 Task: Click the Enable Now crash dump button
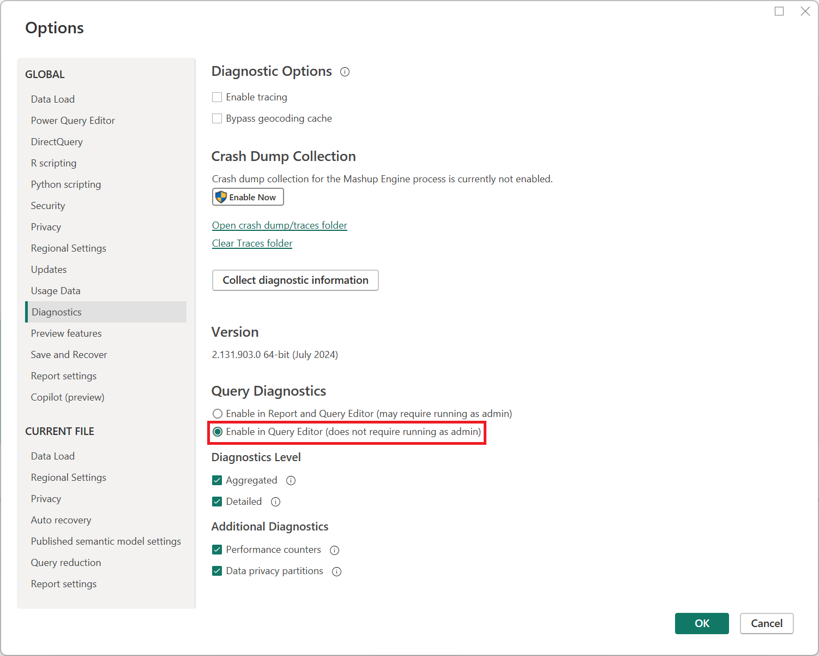(248, 197)
